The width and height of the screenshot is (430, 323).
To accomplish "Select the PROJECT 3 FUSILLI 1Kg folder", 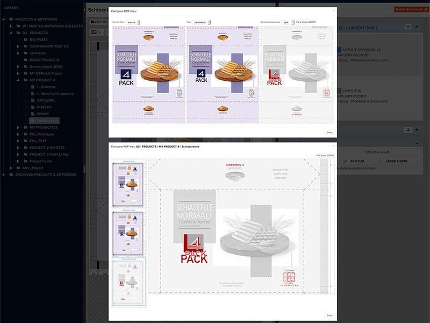I will tap(49, 155).
